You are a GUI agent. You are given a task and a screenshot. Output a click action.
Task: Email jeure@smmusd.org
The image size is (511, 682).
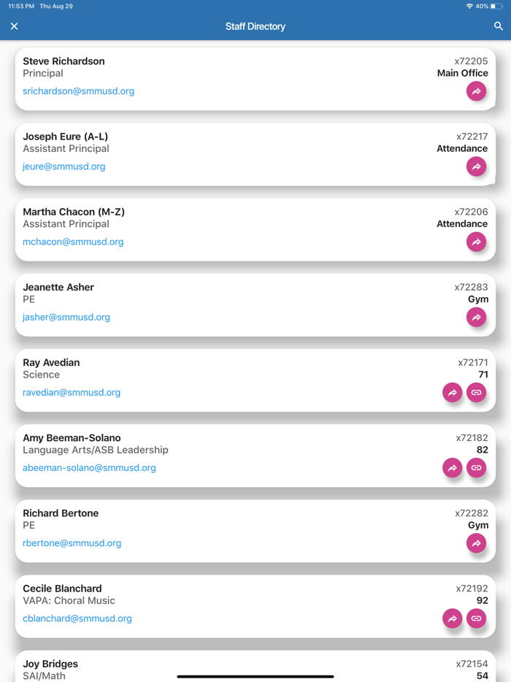click(64, 166)
